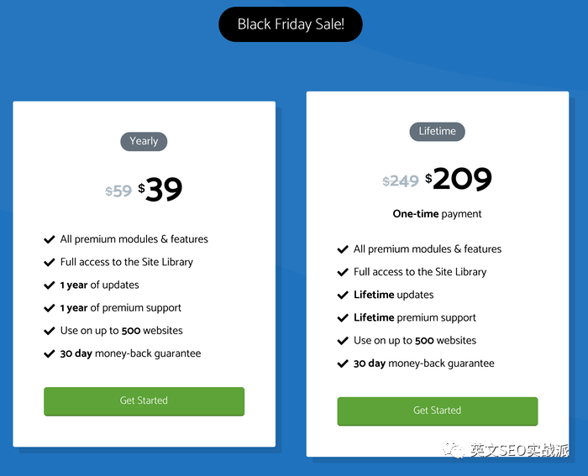Click Get Started under Lifetime plan

coord(437,411)
